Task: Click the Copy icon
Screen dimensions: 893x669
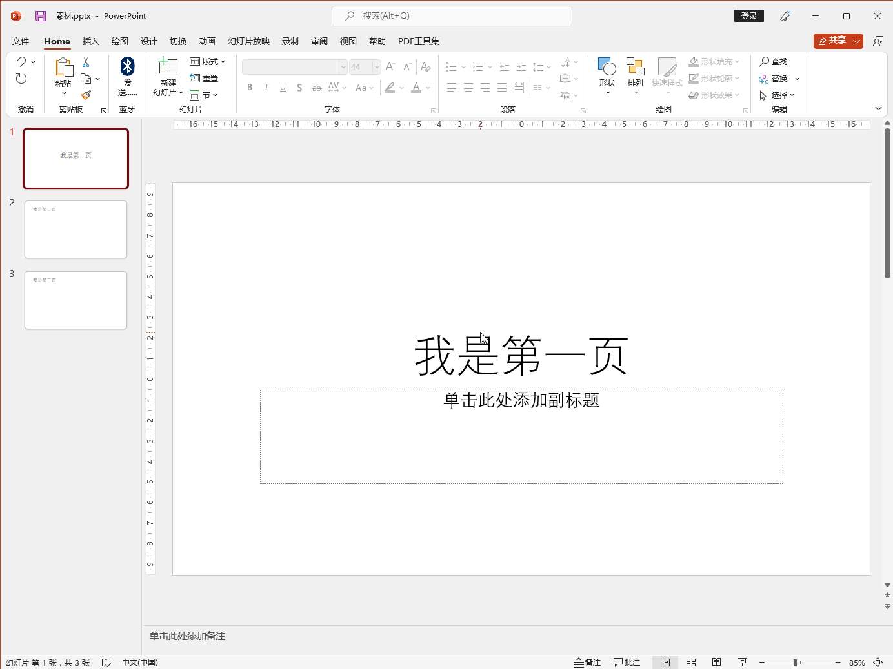Action: [x=86, y=79]
